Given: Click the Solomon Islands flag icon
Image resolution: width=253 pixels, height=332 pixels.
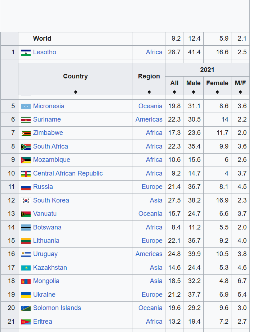Looking at the screenshot, I should [26, 308].
